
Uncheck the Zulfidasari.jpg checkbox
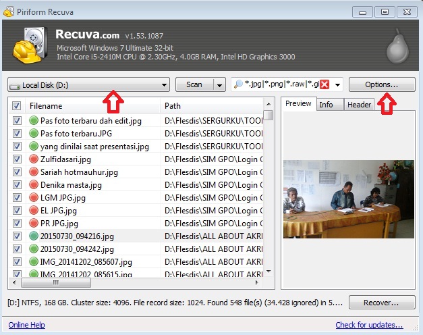point(17,159)
